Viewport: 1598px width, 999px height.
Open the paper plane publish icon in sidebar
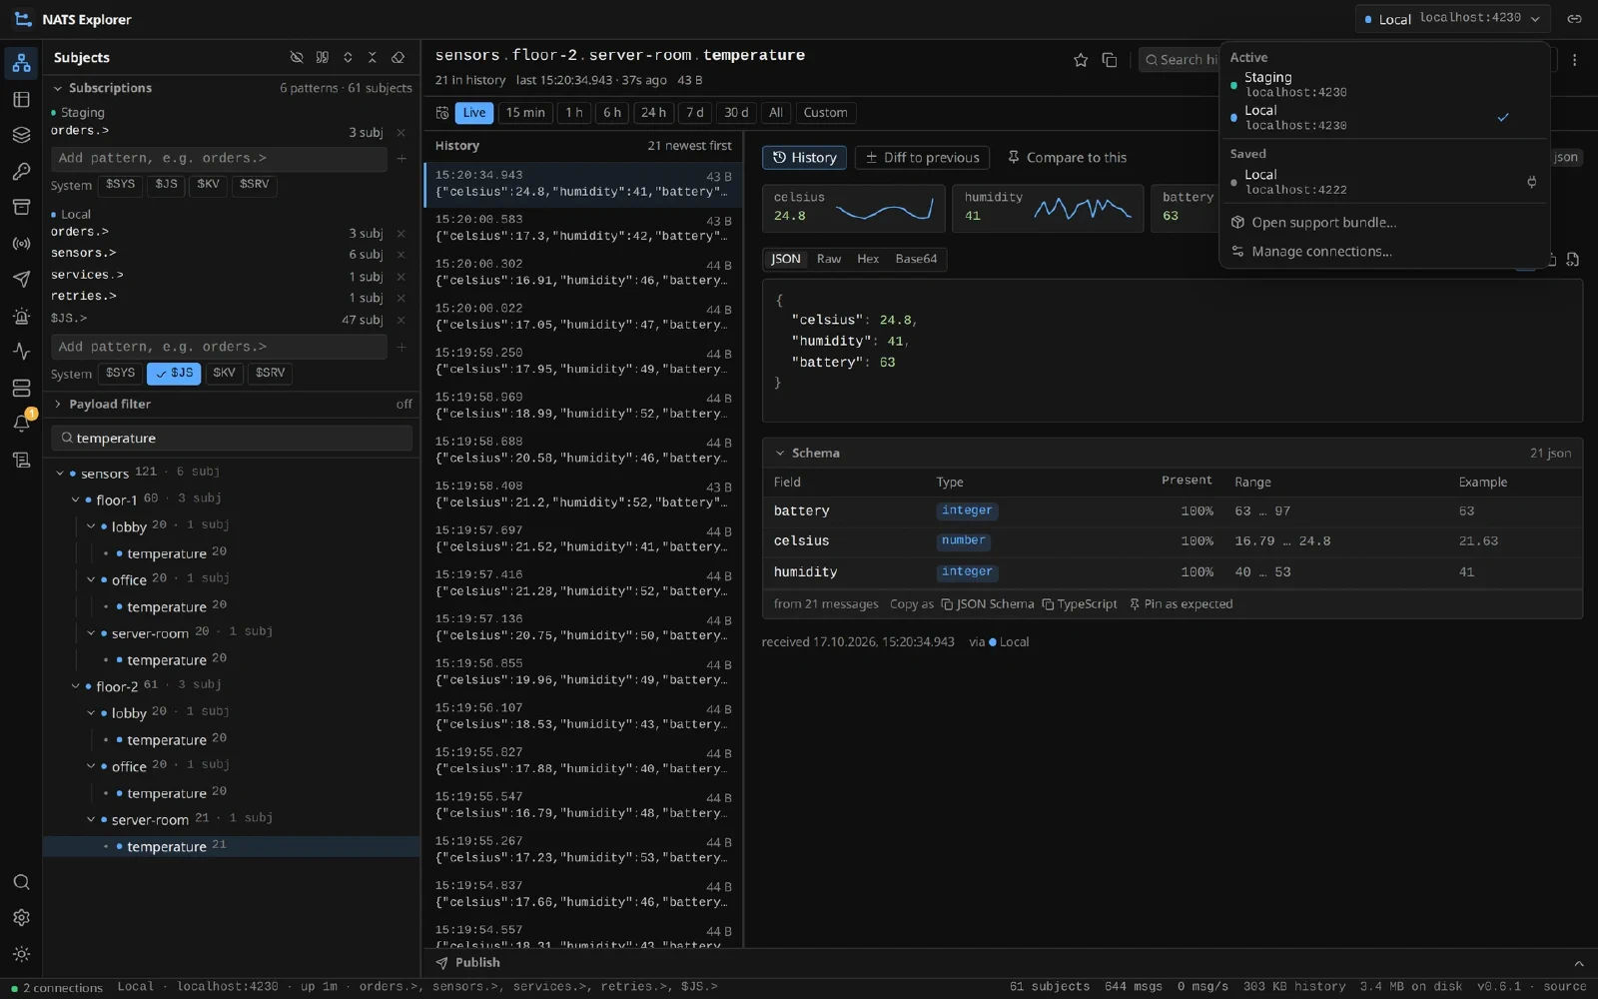(21, 280)
